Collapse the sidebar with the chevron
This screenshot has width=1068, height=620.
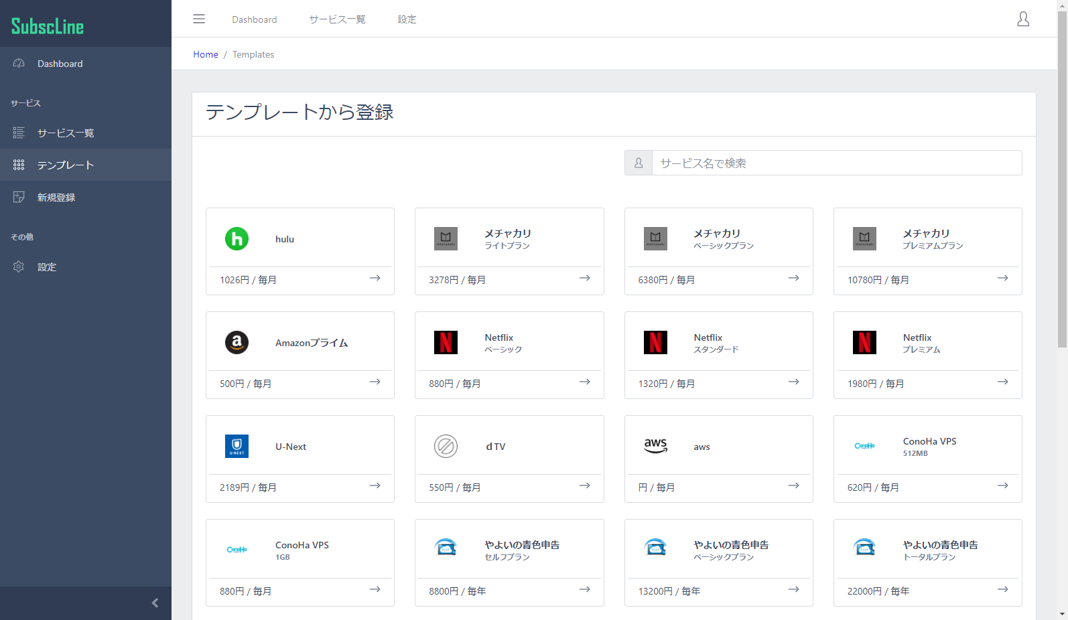155,603
